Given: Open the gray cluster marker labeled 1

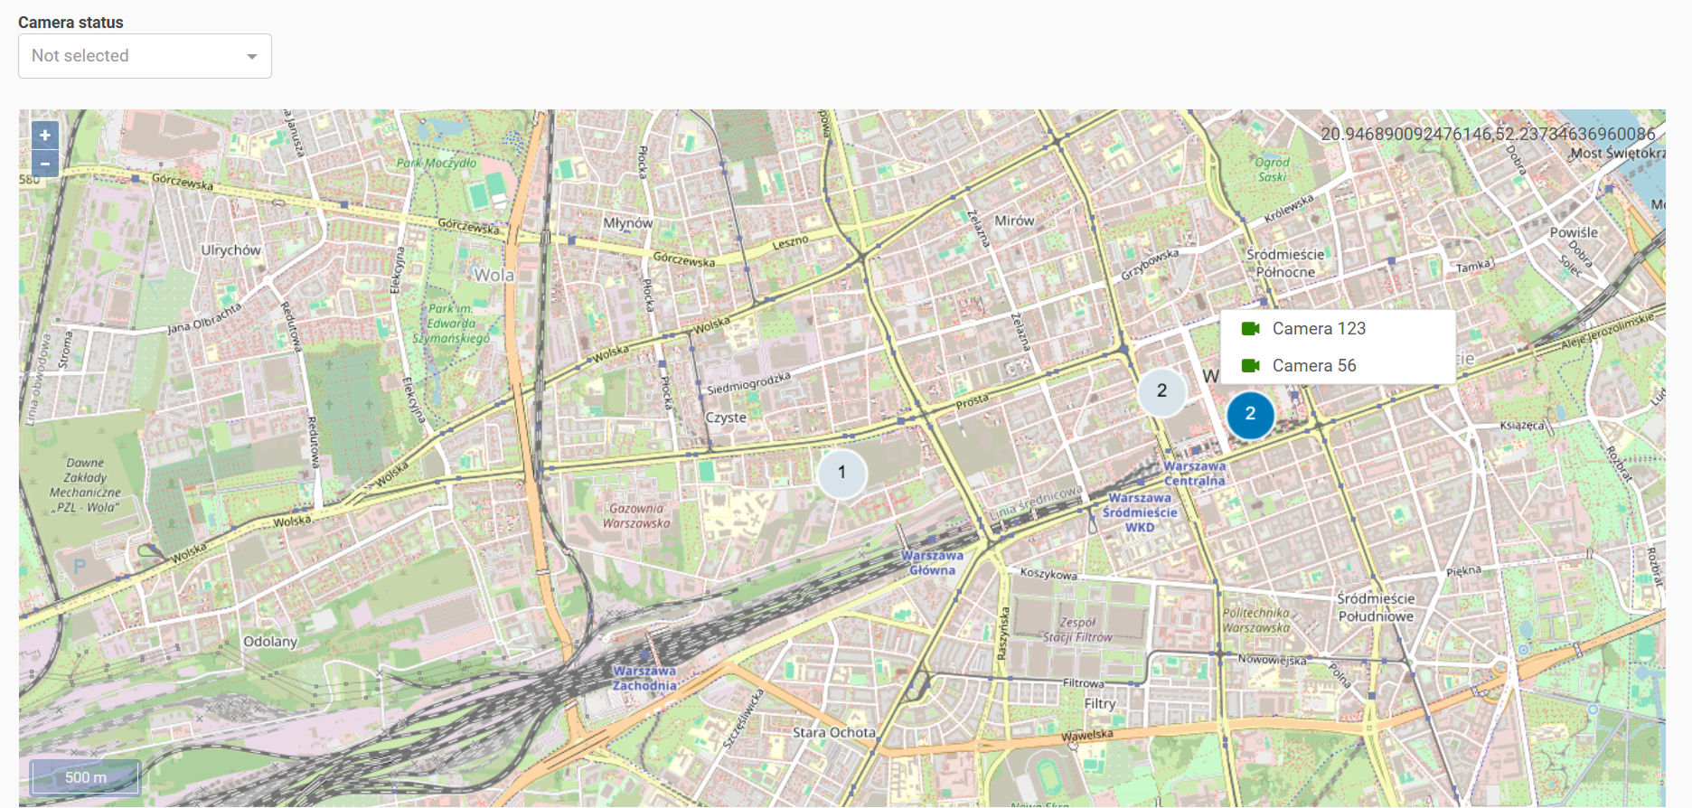Looking at the screenshot, I should 841,473.
